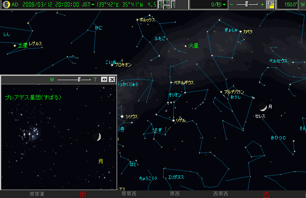Close the Pleiades zoom window
The image size is (306, 198).
112,79
